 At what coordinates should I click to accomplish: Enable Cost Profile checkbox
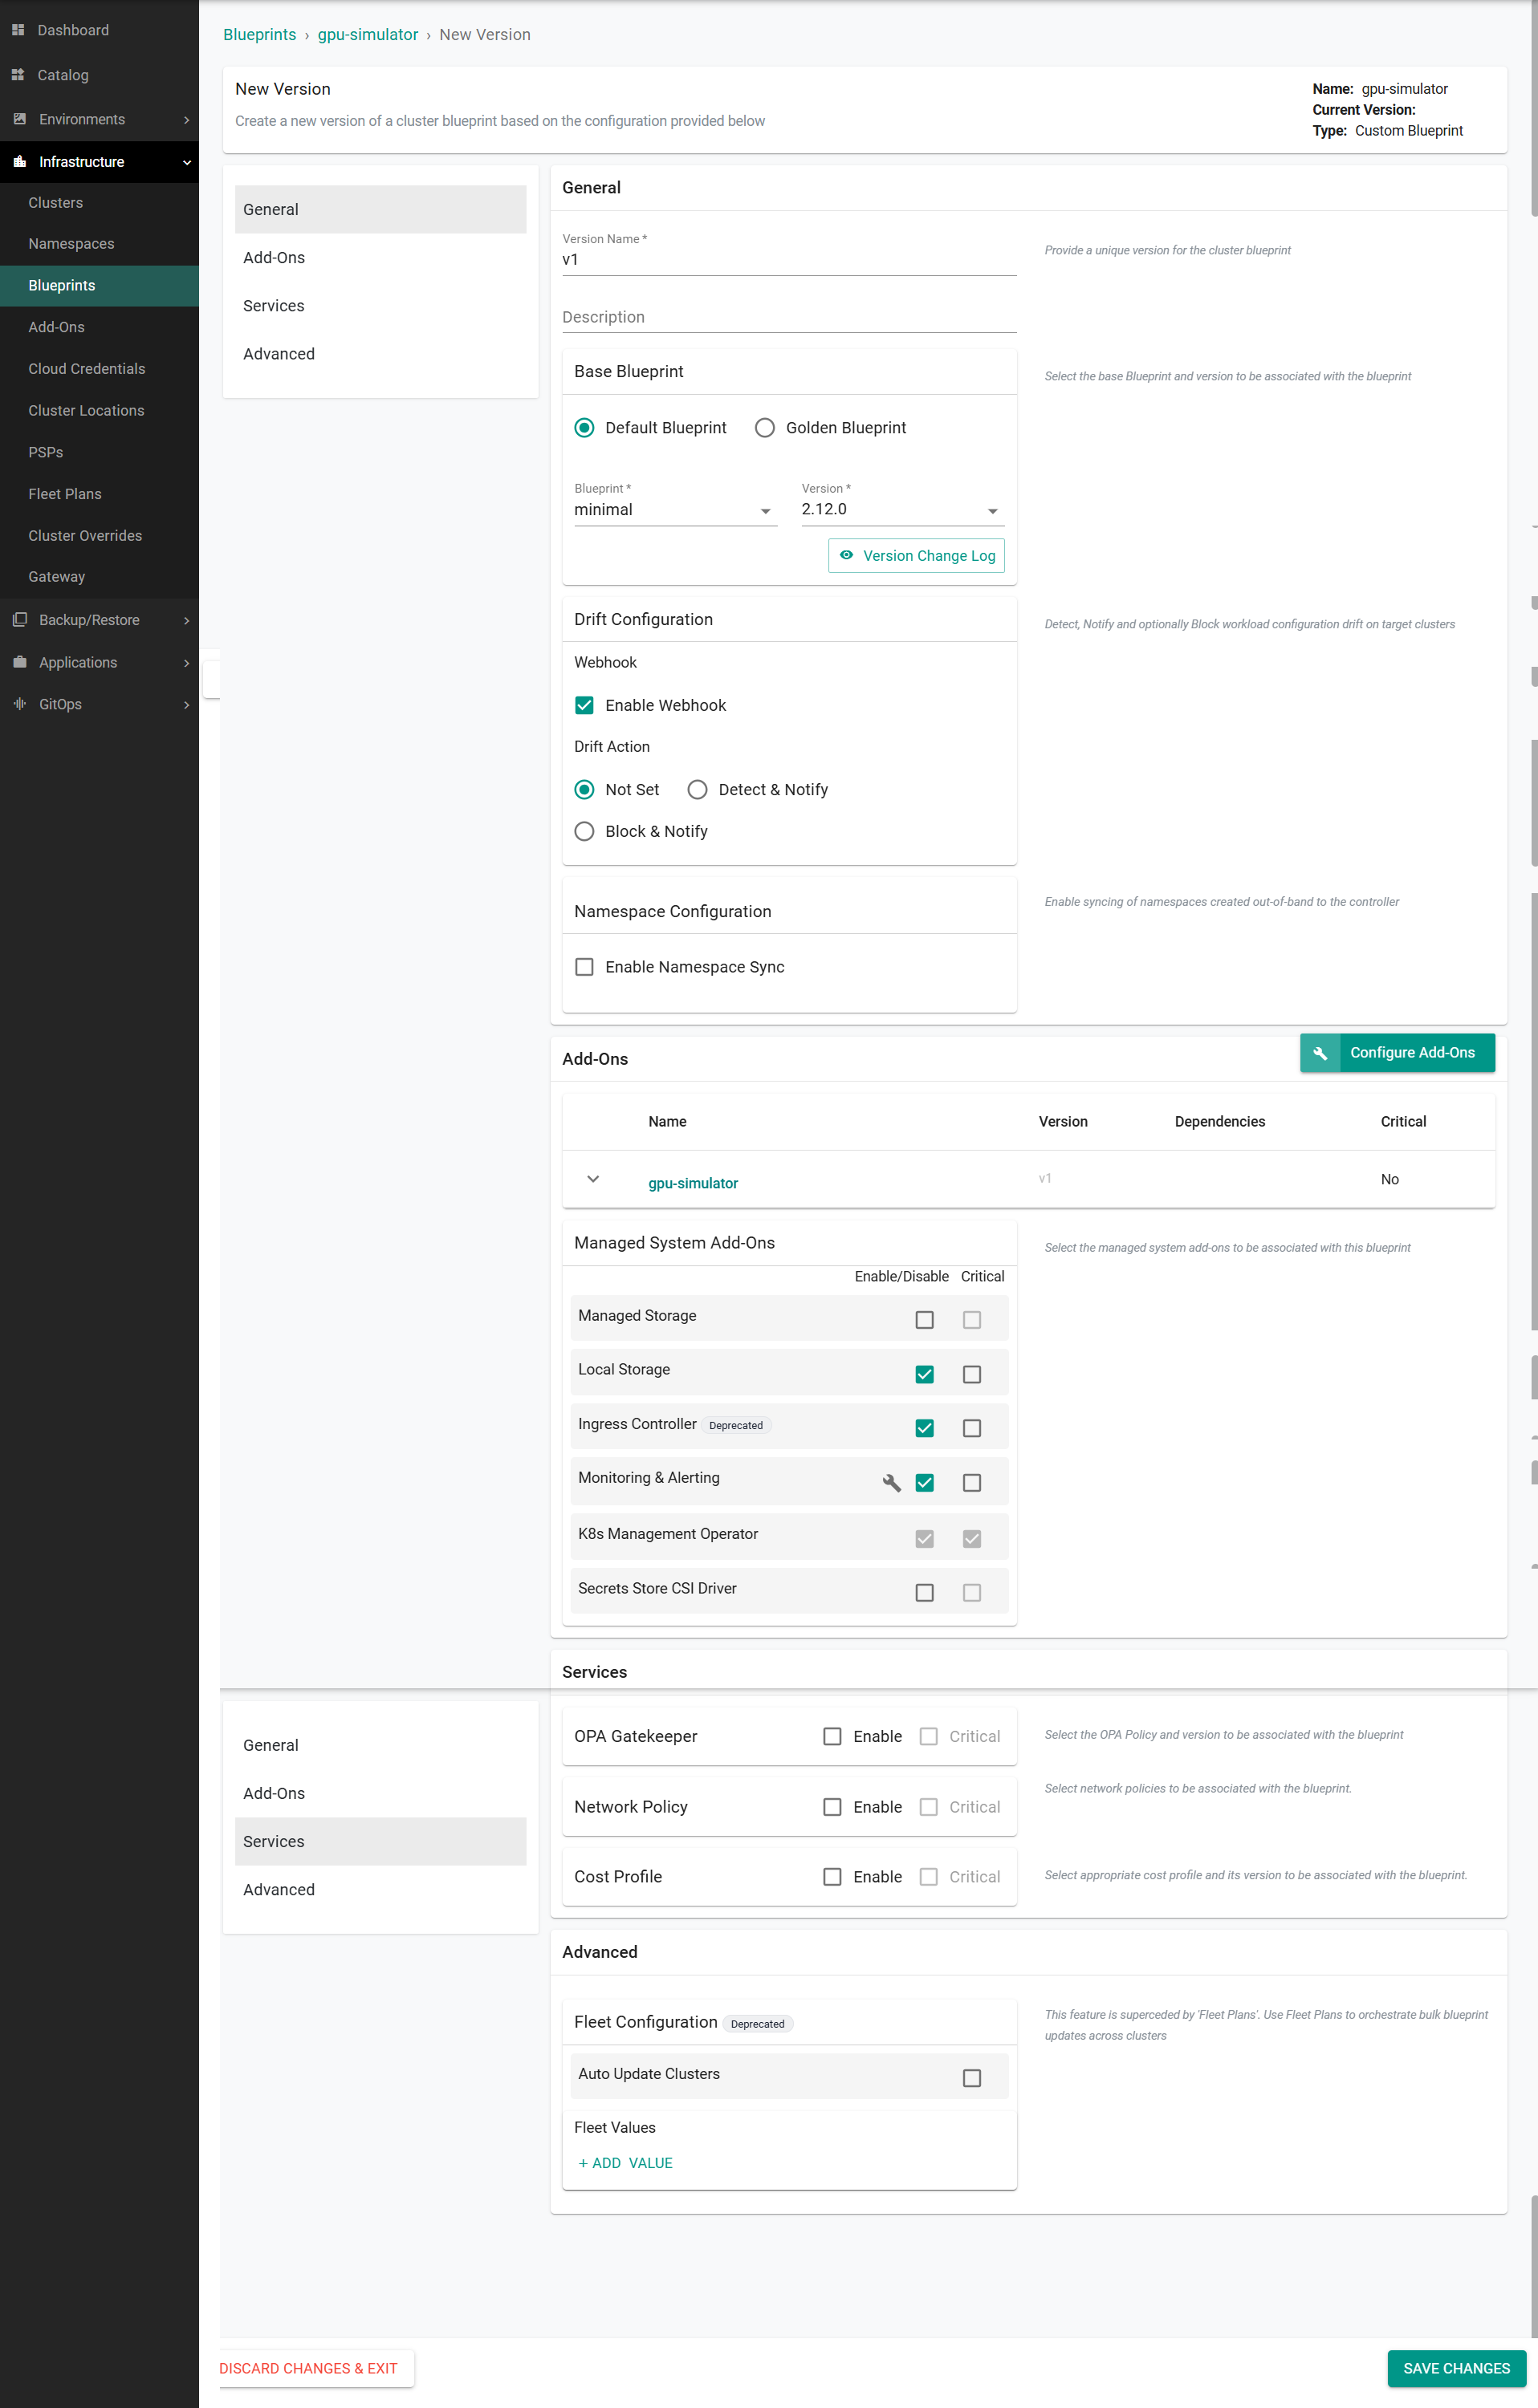pyautogui.click(x=832, y=1877)
